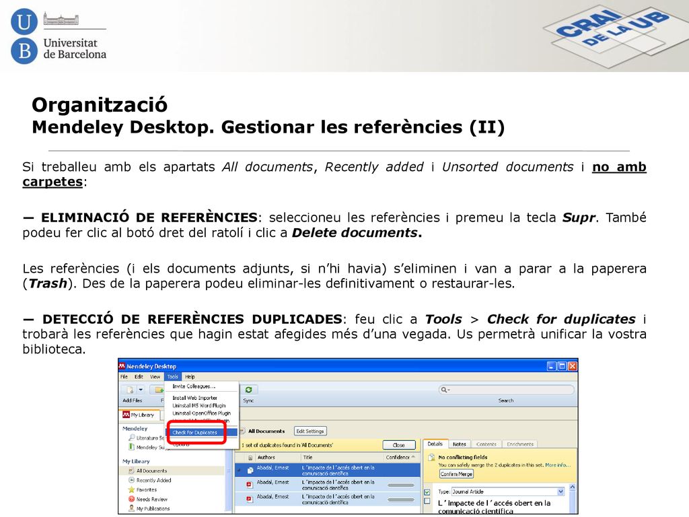This screenshot has width=689, height=517.
Task: Select the My Library tab
Action: point(139,415)
